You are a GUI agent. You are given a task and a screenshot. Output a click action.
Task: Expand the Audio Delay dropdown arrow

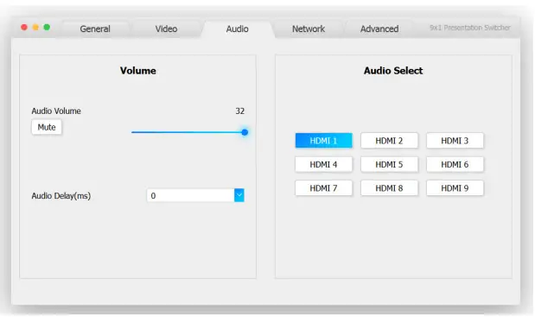pyautogui.click(x=239, y=195)
